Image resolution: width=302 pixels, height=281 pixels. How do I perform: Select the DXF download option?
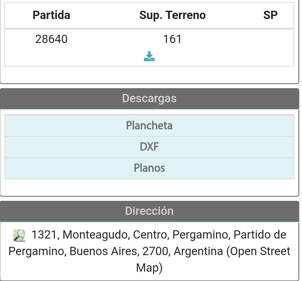click(149, 147)
